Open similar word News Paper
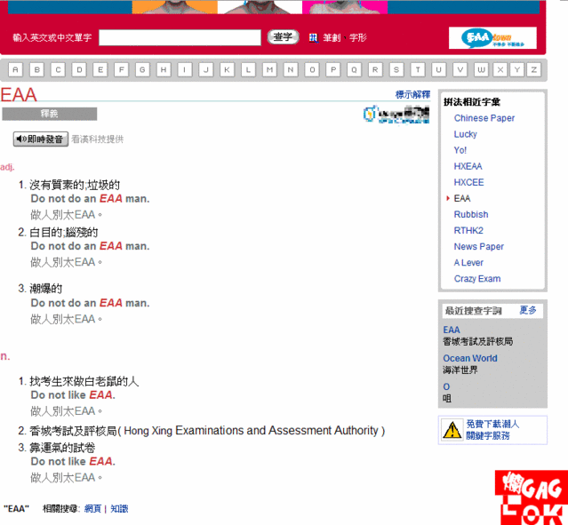The image size is (568, 525). click(x=478, y=247)
